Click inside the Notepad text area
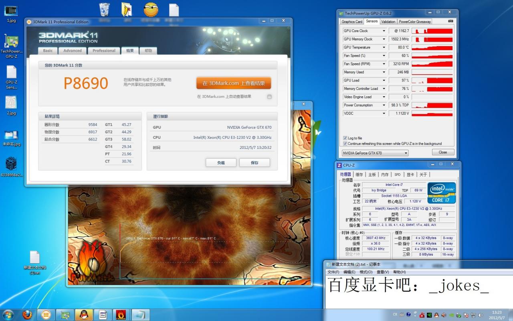513x321 pixels. (419, 292)
